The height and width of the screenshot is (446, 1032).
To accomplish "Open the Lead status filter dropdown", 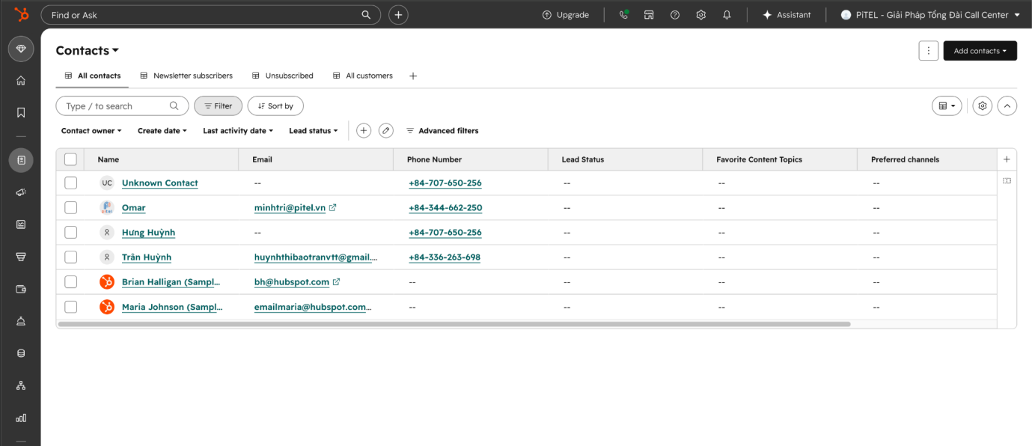I will click(314, 130).
